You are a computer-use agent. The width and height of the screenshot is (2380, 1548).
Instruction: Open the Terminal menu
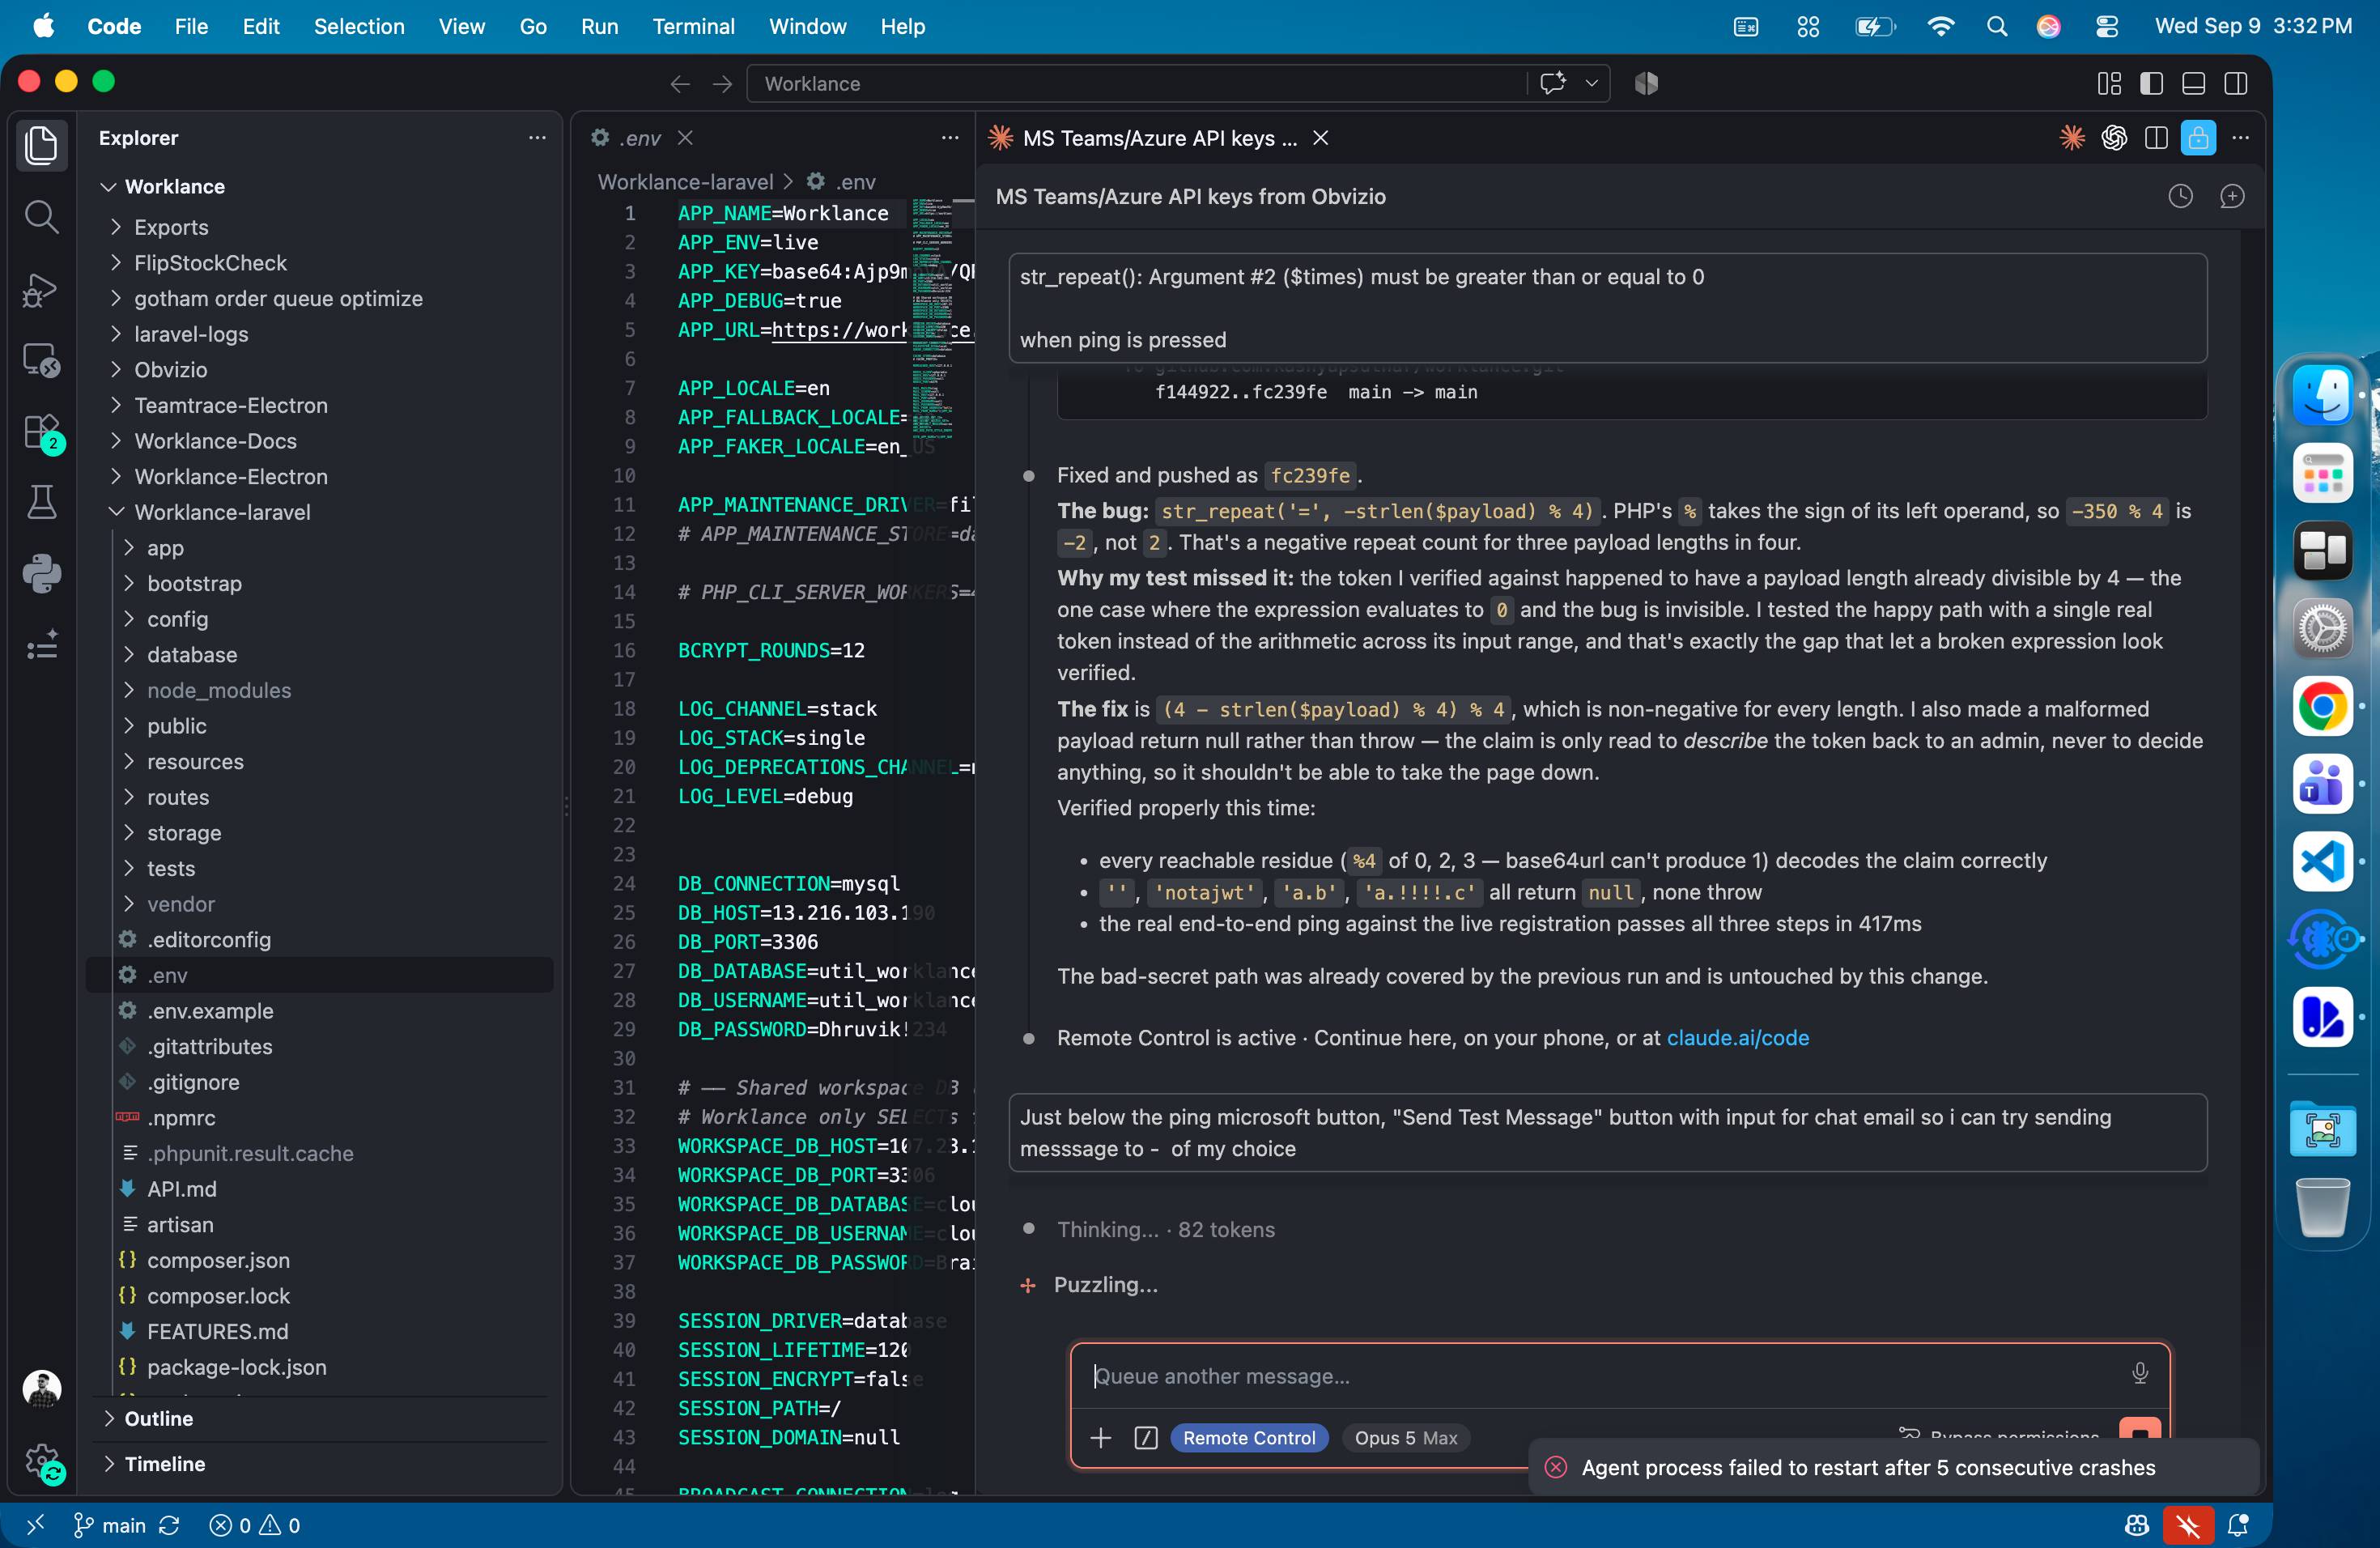(692, 26)
